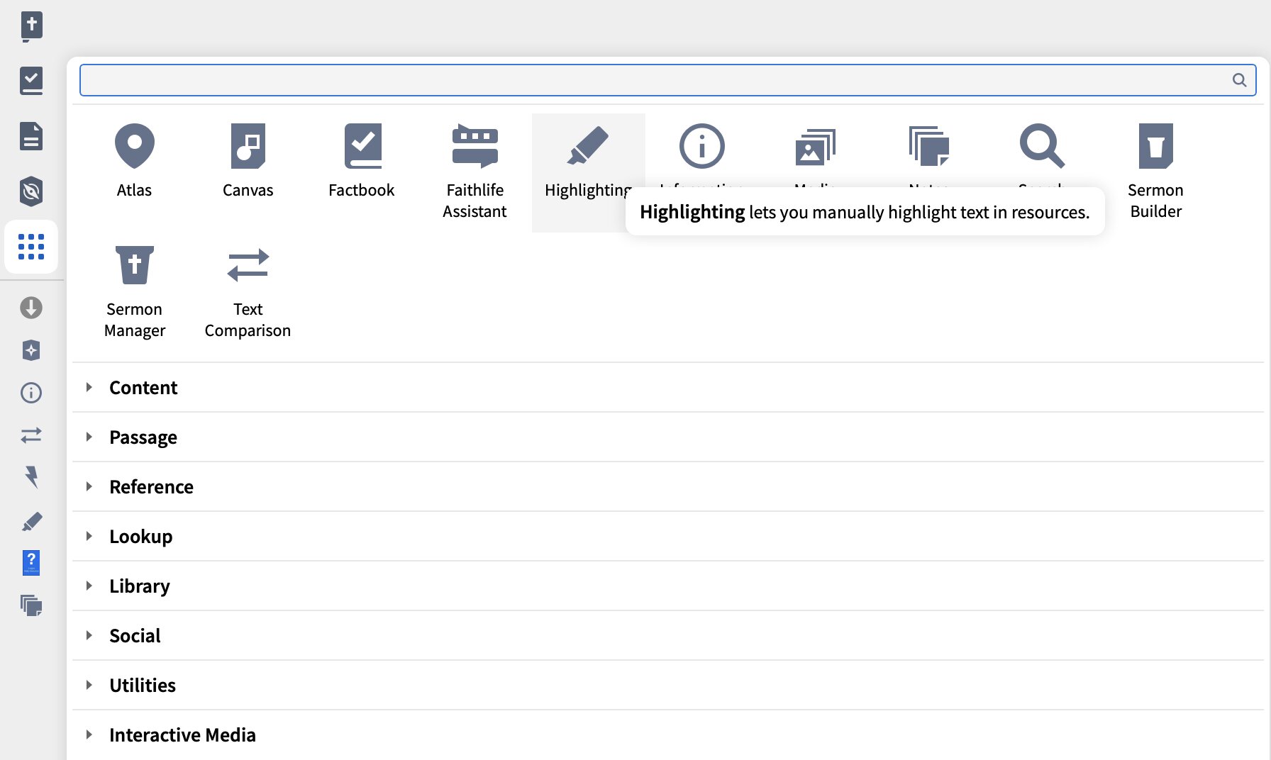1271x760 pixels.
Task: Expand the Social section
Action: point(668,636)
